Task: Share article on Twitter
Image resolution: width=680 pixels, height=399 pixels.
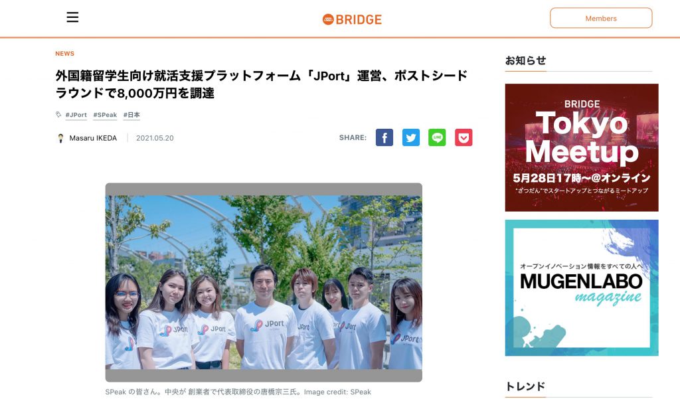Action: pos(410,137)
